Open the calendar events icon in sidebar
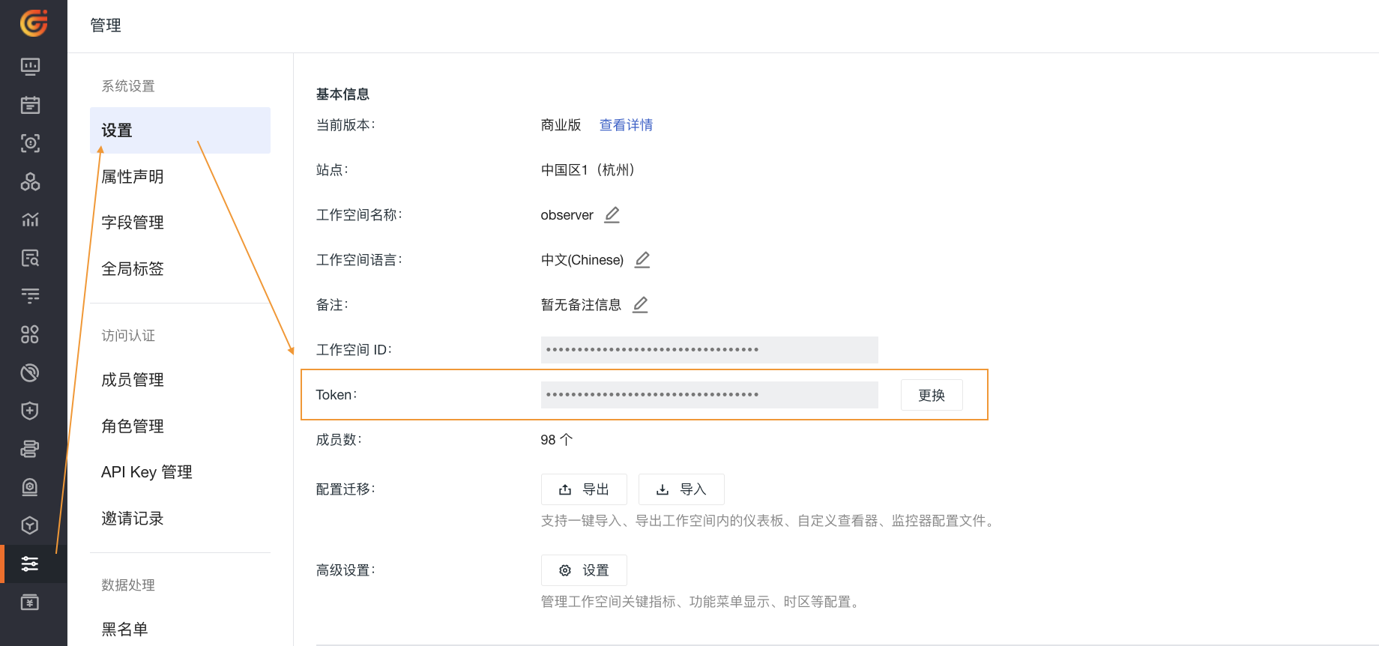 30,105
